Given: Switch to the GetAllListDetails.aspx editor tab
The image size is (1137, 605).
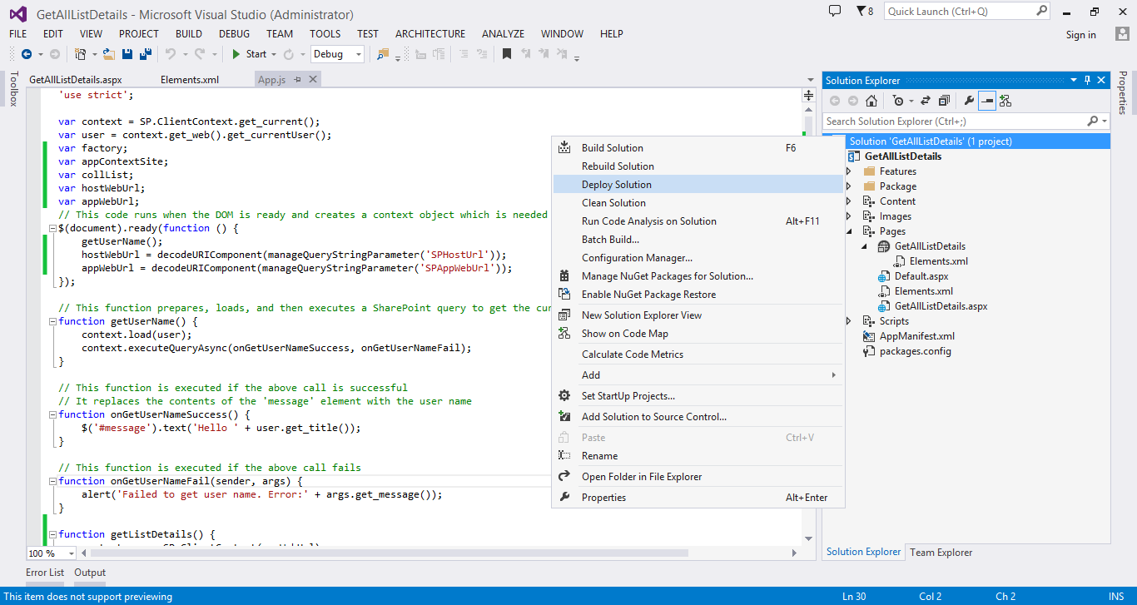Looking at the screenshot, I should (76, 80).
